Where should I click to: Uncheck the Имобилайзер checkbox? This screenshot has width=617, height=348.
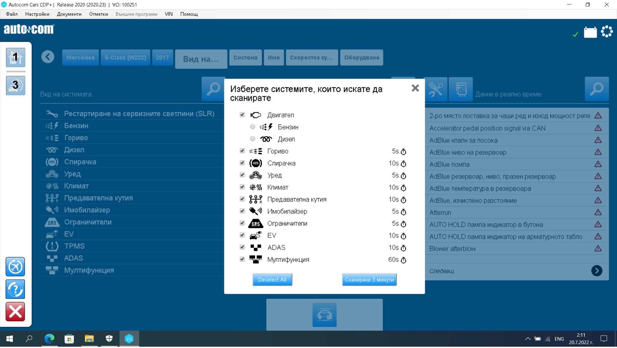coord(242,211)
